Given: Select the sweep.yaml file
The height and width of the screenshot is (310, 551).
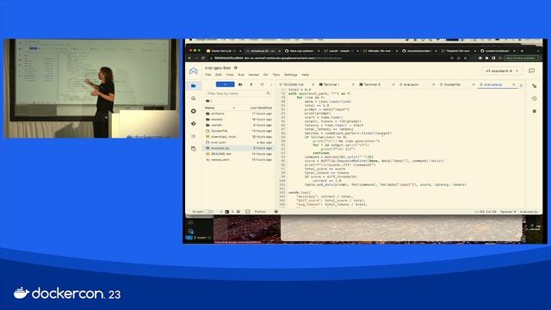Looking at the screenshot, I should [x=238, y=159].
